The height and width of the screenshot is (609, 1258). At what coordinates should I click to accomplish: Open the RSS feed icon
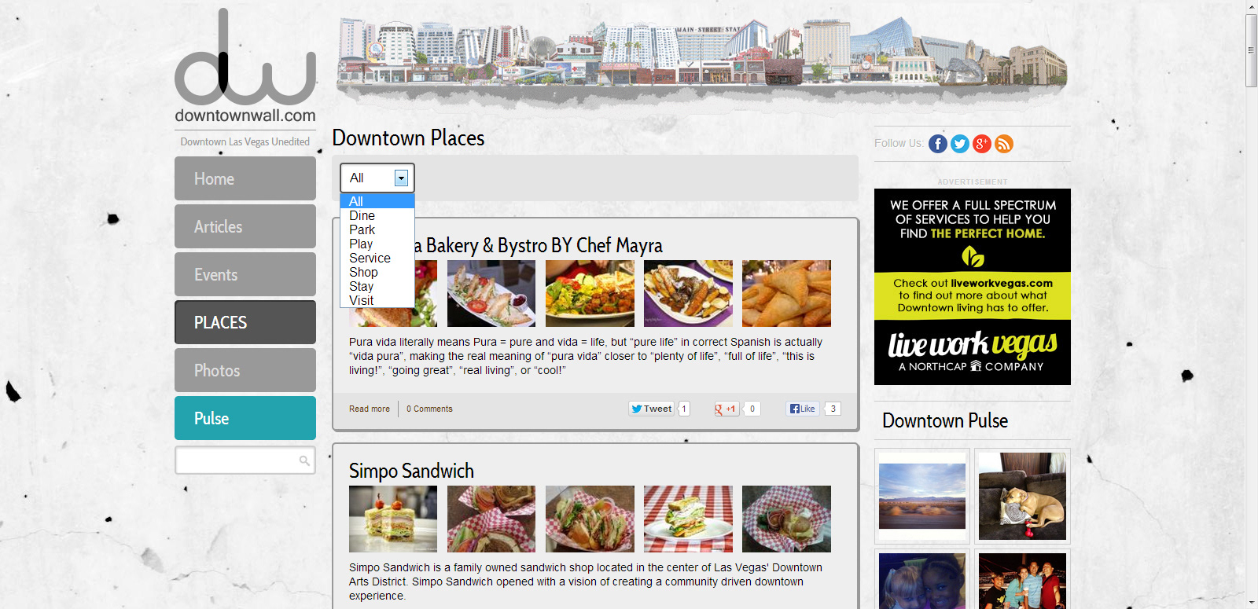(x=1003, y=144)
